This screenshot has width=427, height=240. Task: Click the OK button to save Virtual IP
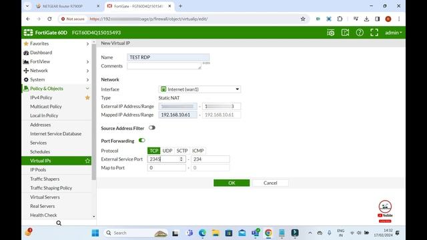232,183
